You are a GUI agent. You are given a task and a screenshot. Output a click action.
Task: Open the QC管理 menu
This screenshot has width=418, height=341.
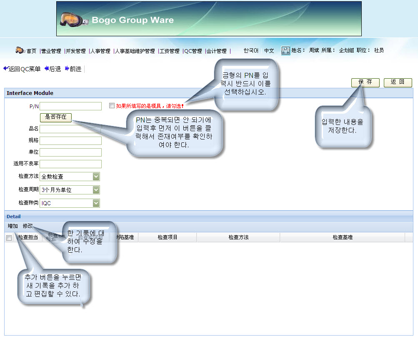[193, 51]
